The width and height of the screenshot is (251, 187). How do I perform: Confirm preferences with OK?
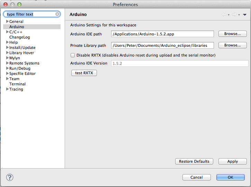[230, 177]
